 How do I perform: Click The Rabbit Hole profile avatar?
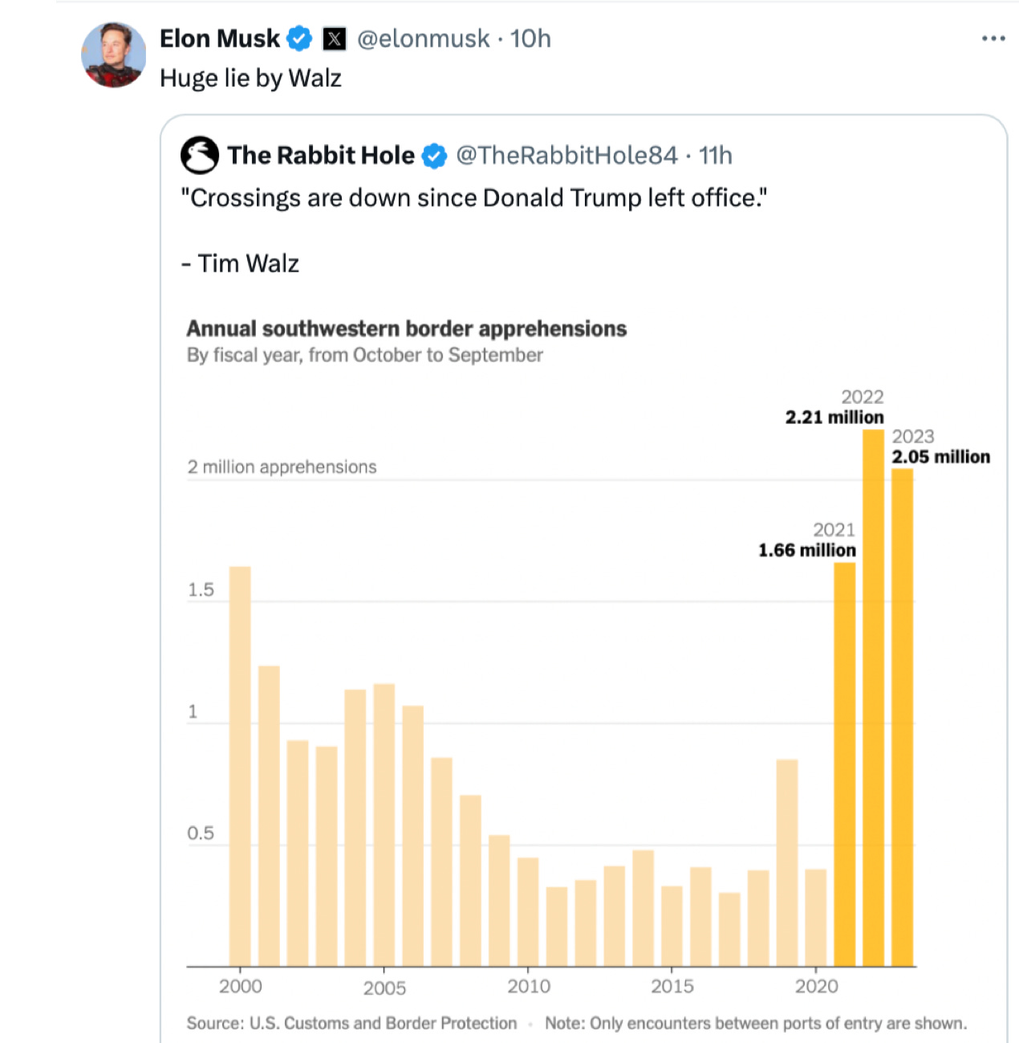(199, 155)
